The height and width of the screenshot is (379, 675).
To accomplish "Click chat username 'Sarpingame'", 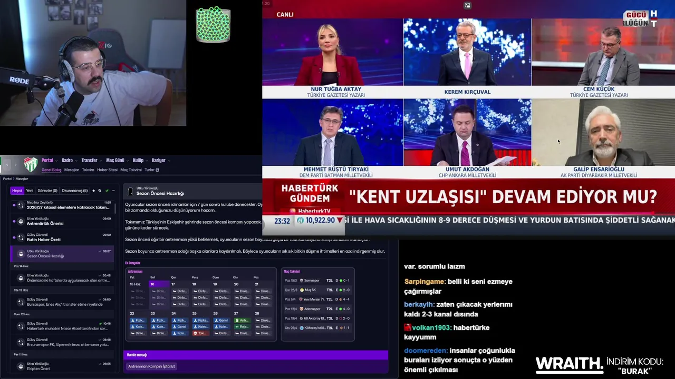I will 425,282.
